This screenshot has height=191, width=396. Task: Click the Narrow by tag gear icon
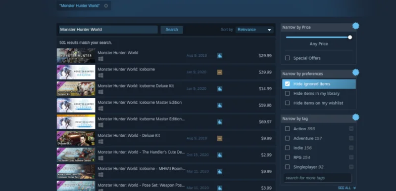[x=355, y=117]
